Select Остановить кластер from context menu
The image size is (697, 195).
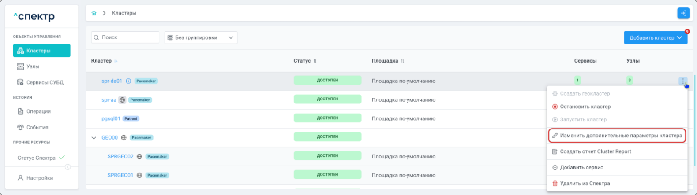[585, 107]
